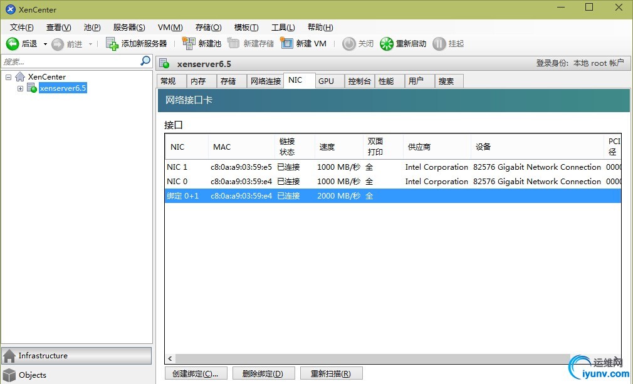
Task: Click the New VM (新建 VM) toolbar icon
Action: pyautogui.click(x=286, y=43)
